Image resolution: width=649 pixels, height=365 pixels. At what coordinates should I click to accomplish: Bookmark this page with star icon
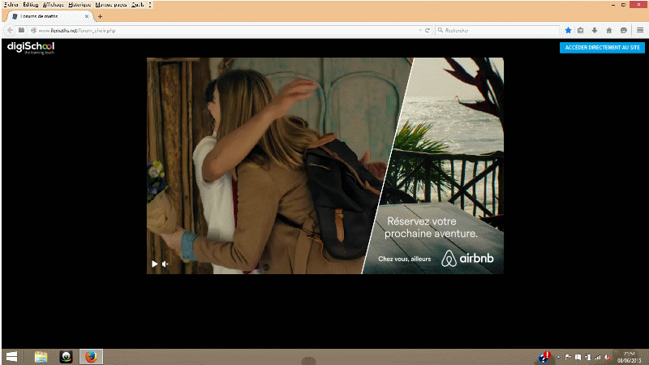[568, 30]
